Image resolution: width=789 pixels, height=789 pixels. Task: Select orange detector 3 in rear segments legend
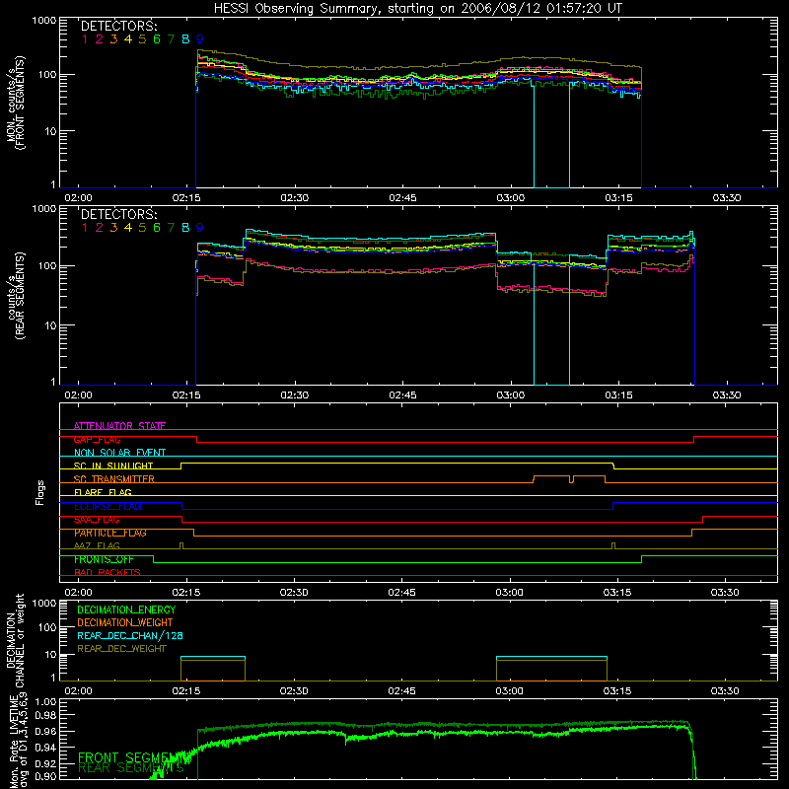(113, 228)
